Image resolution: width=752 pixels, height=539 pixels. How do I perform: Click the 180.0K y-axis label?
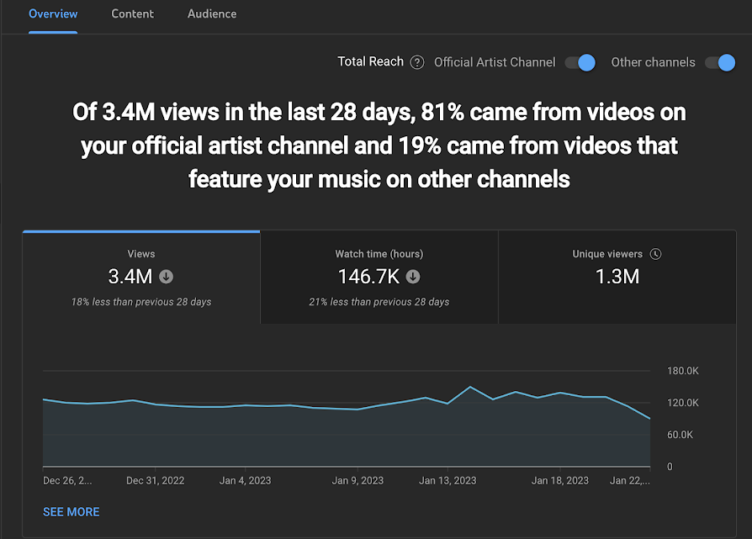(x=683, y=371)
